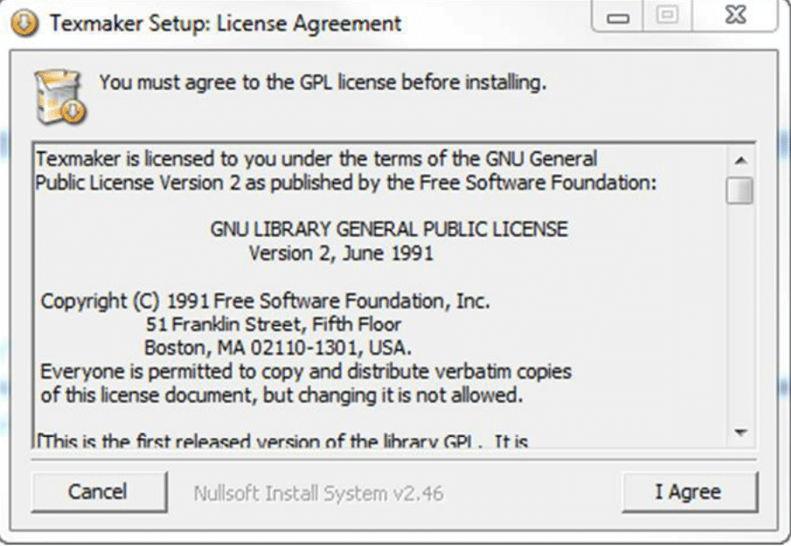Viewport: 791px width, 546px height.
Task: Click the 'You must agree to the GPL' message
Action: [x=323, y=82]
